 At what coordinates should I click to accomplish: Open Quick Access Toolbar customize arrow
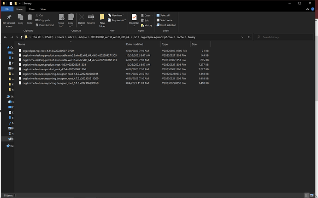20,3
